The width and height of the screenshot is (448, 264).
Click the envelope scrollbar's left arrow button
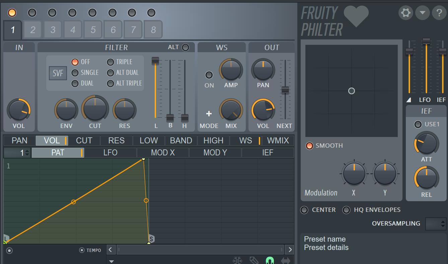pyautogui.click(x=111, y=250)
